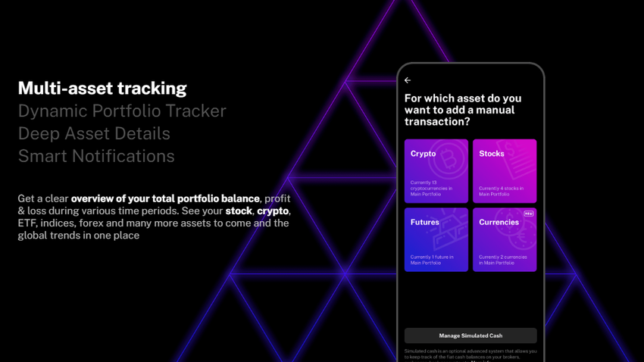Select the Multi-asset tracking heading
The image size is (644, 362).
[x=102, y=89]
